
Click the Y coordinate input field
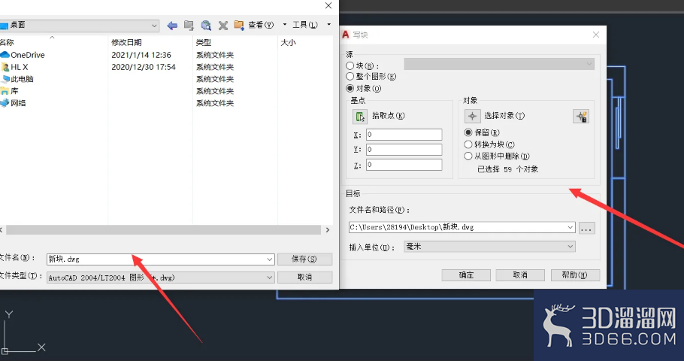pos(404,150)
